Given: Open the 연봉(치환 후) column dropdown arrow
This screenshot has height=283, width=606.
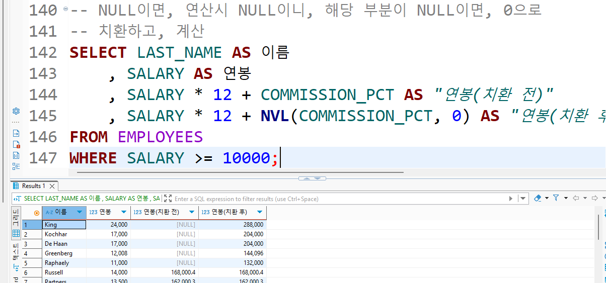Looking at the screenshot, I should pos(260,212).
